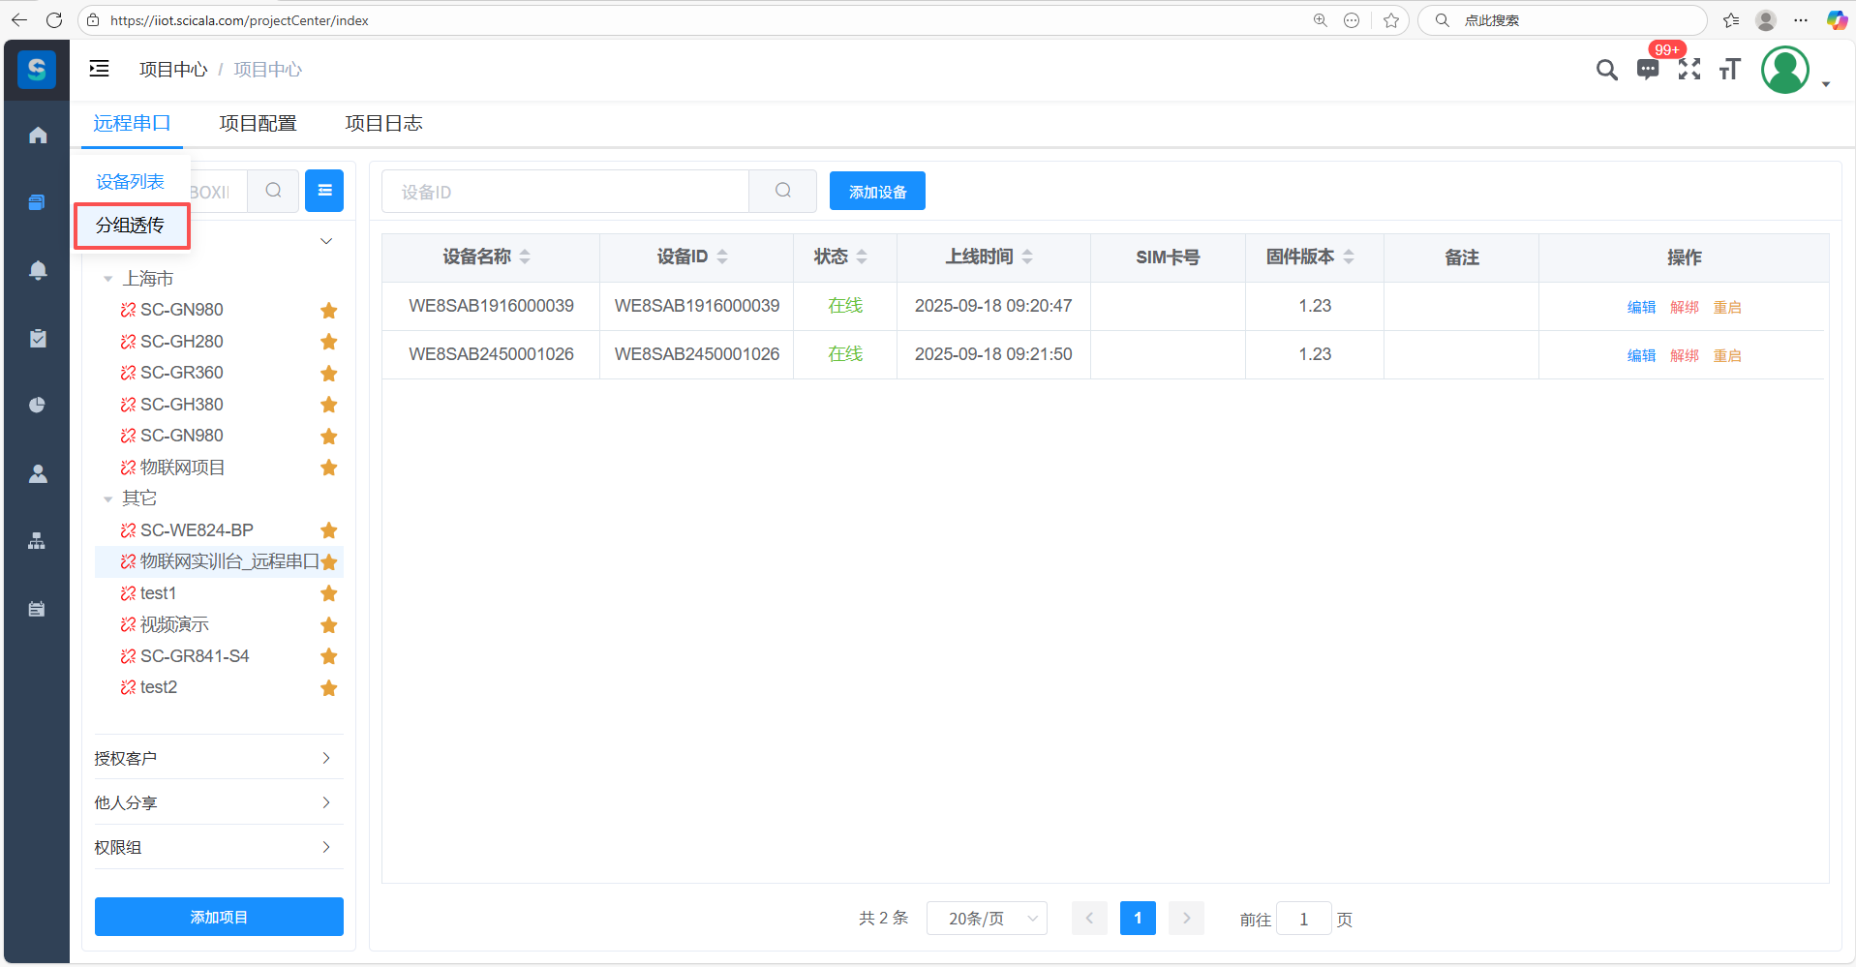
Task: Toggle fullscreen mode icon in header
Action: click(x=1689, y=70)
